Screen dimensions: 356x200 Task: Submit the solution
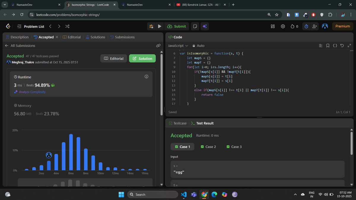coord(177,26)
